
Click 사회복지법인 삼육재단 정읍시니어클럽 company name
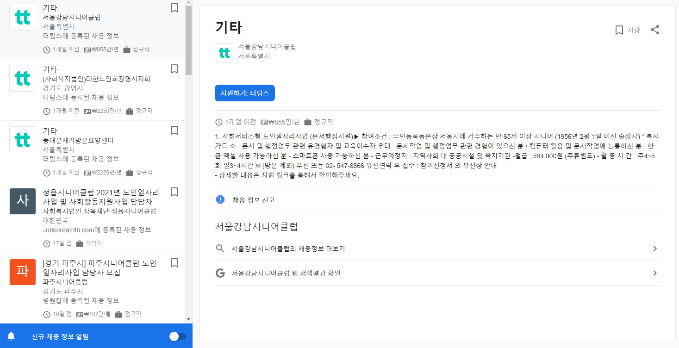(100, 211)
